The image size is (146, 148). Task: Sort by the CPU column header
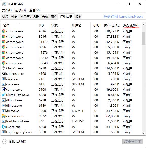pos(96,25)
